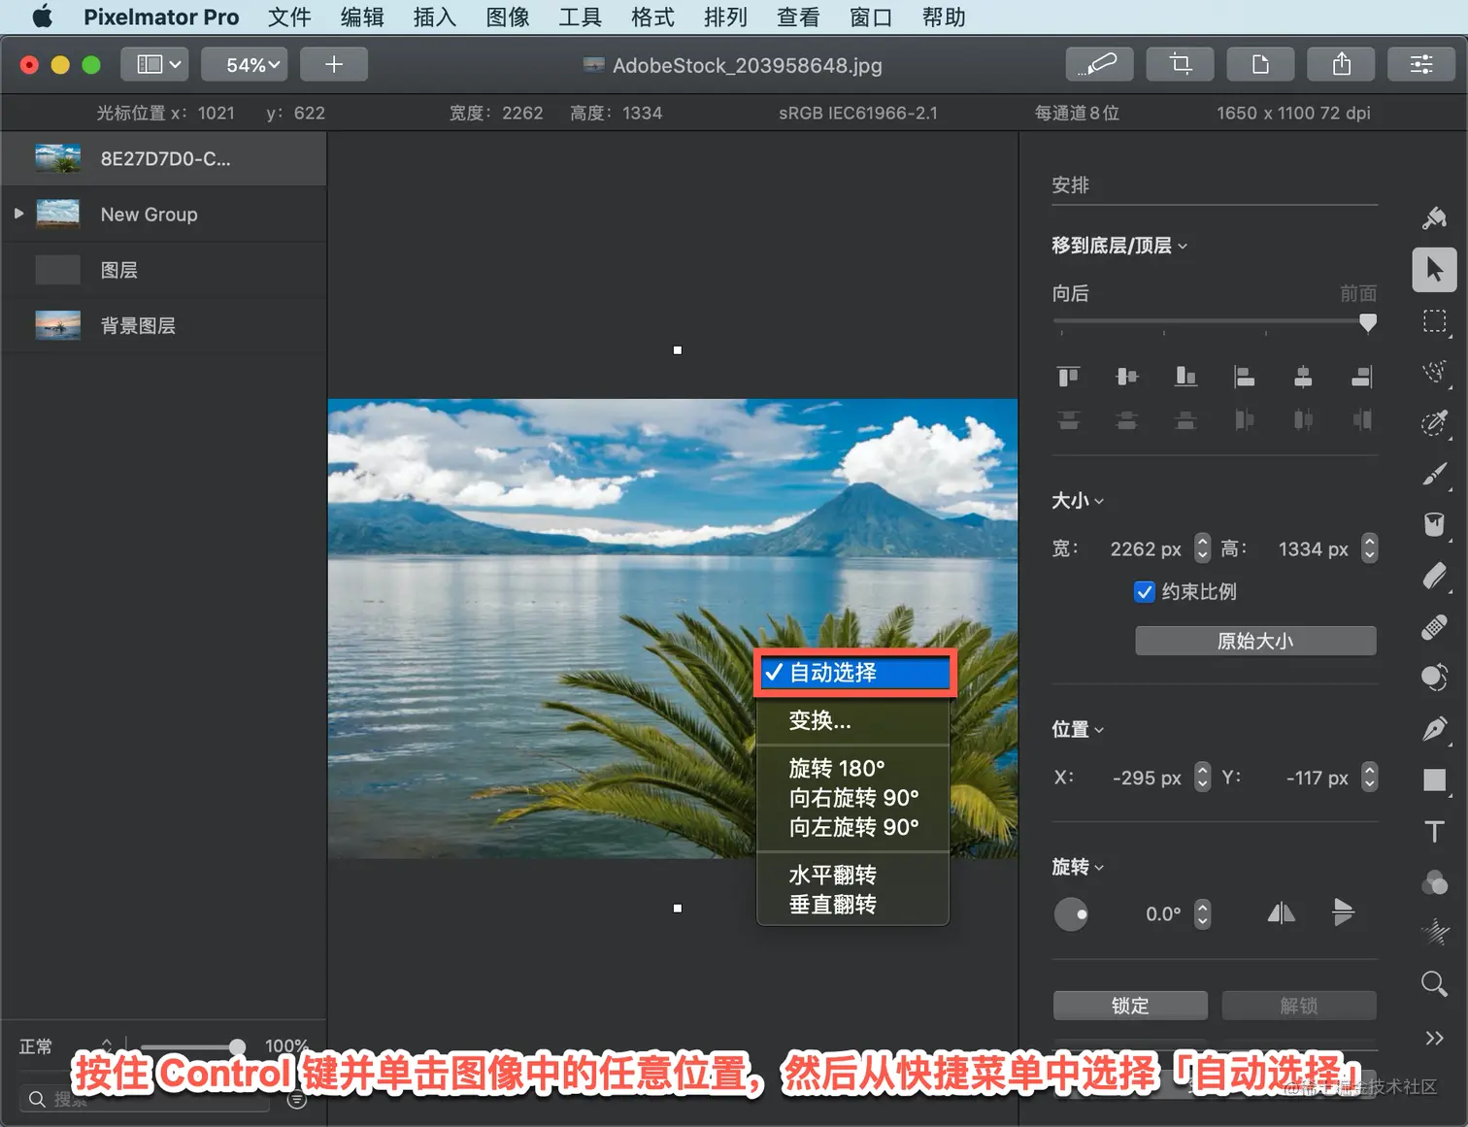Uncheck the 约束比例 checkbox
1468x1127 pixels.
(1145, 592)
